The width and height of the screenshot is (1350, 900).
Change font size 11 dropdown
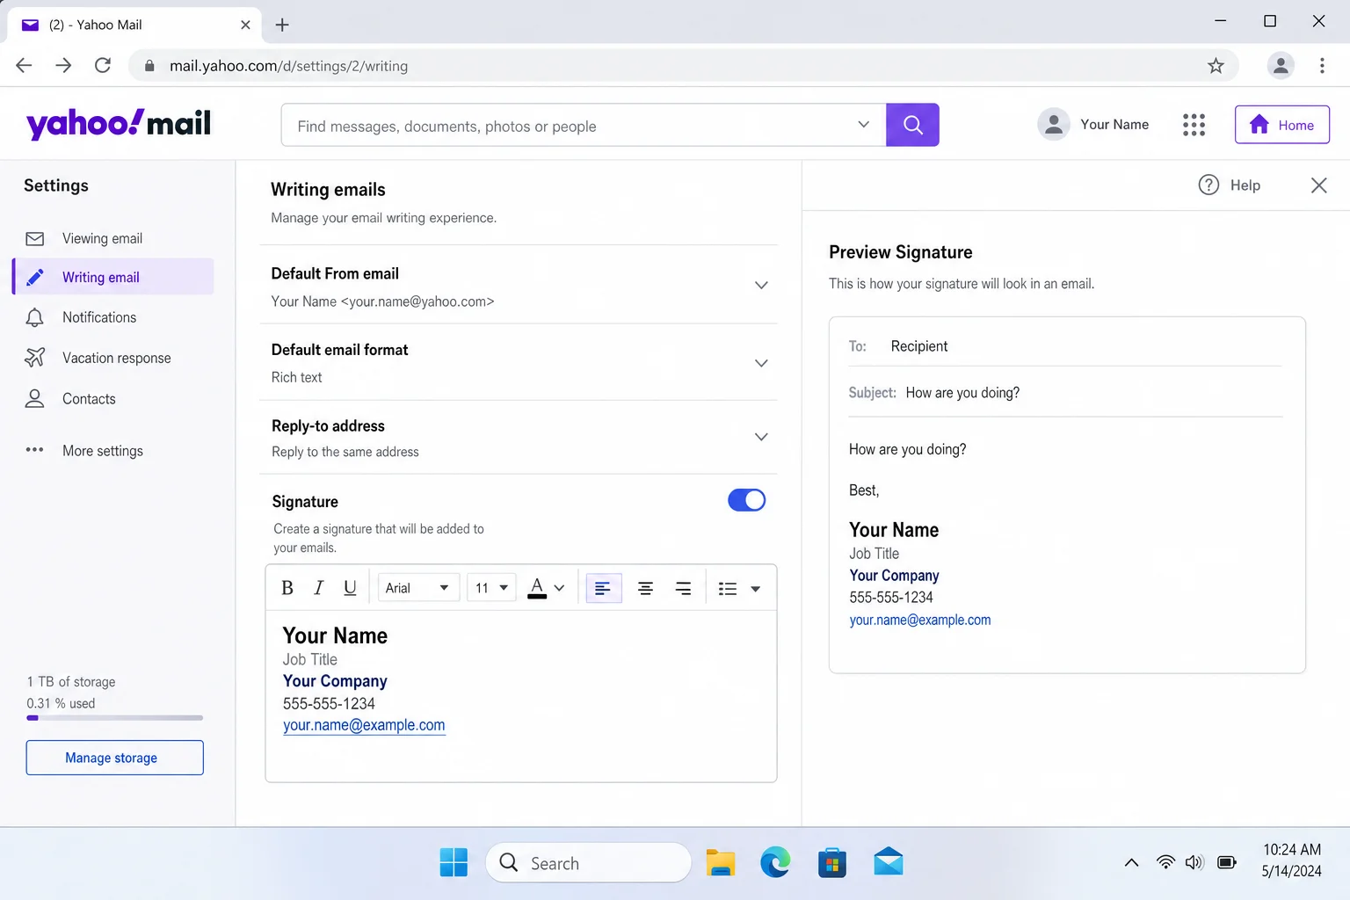491,588
